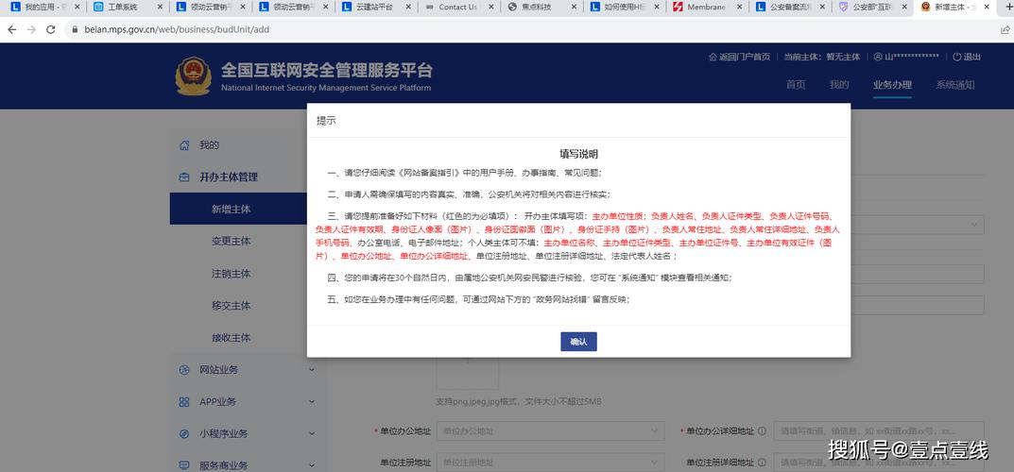The height and width of the screenshot is (472, 1014).
Task: Click 开办主体管理 sidebar heading
Action: [x=229, y=177]
